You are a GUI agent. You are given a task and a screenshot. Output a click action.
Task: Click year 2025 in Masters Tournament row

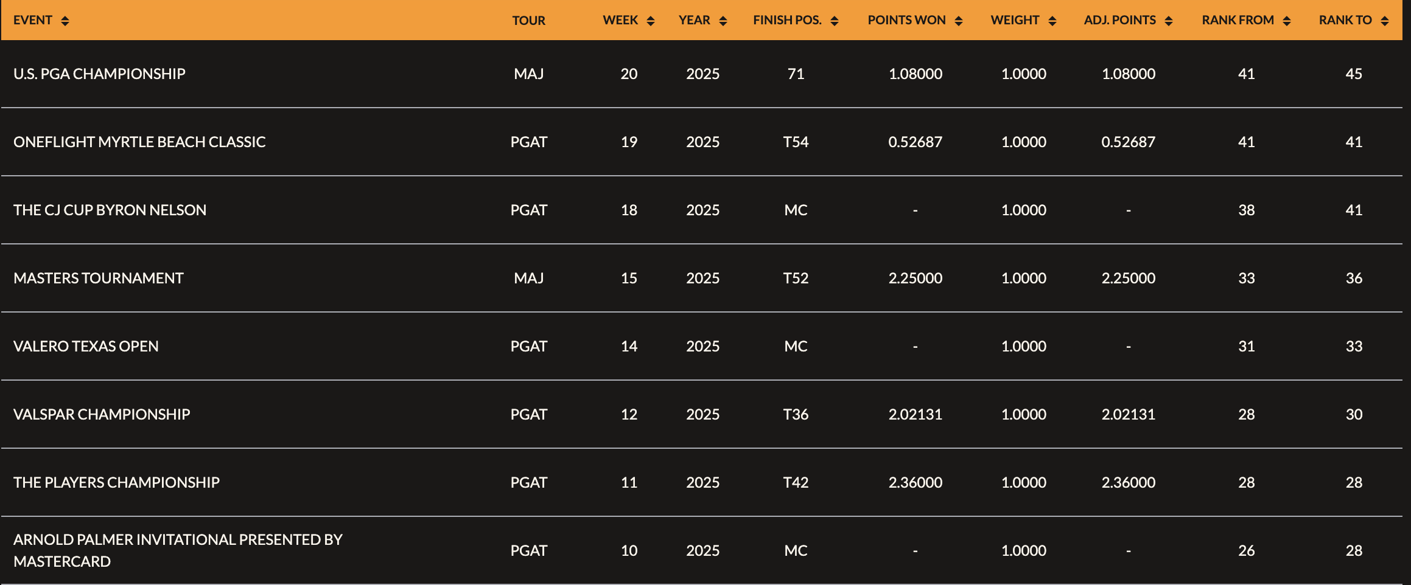(x=703, y=278)
